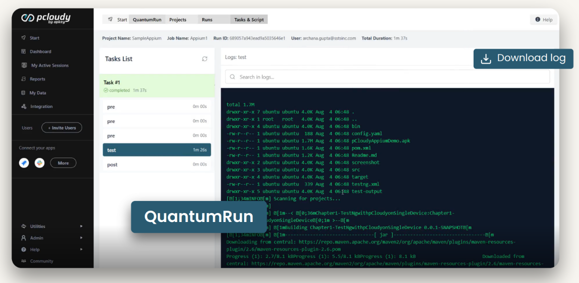Click the My Active Sessions icon
The image size is (579, 283).
coord(24,65)
